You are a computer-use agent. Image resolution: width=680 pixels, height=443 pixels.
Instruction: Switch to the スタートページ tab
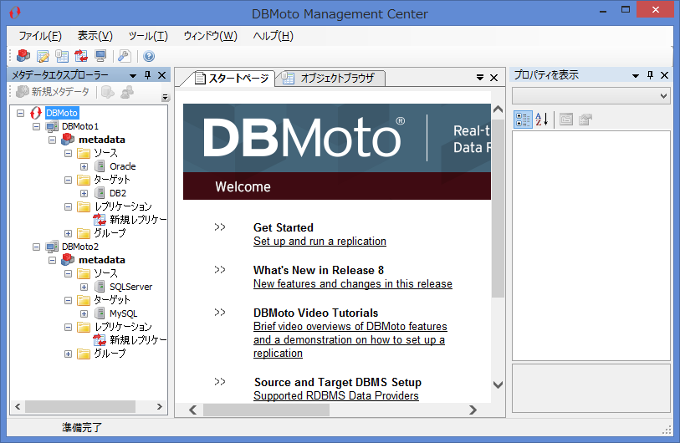232,79
